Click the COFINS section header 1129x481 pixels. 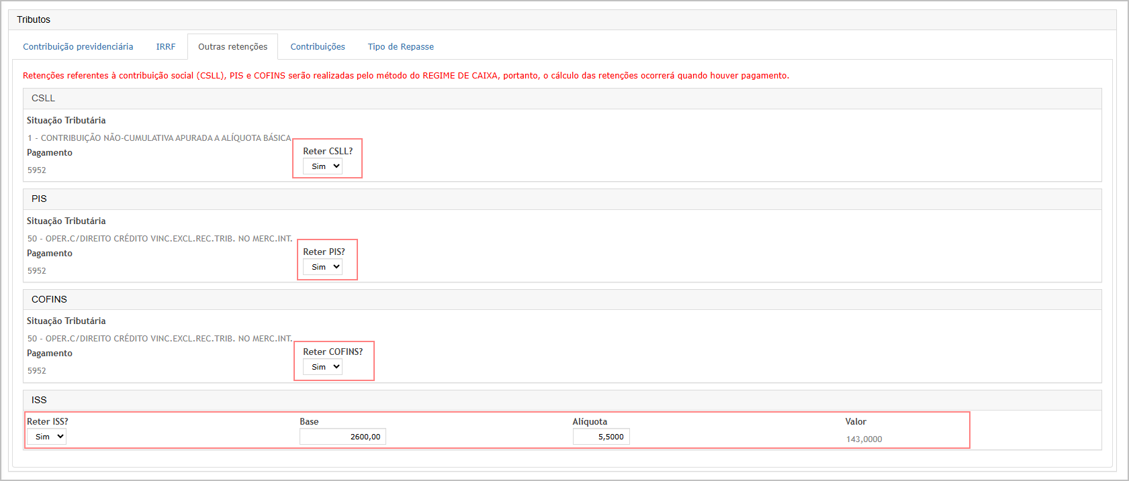[x=562, y=299]
